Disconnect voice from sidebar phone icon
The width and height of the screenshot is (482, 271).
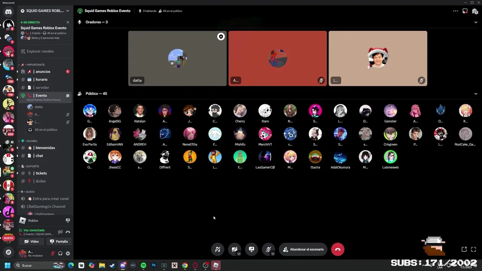[x=68, y=232]
